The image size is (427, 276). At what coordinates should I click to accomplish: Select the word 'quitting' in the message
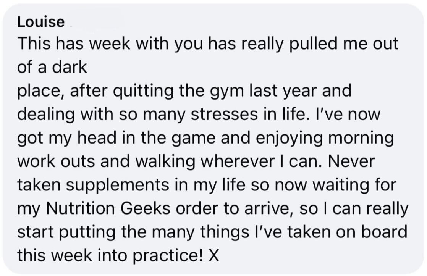point(143,92)
